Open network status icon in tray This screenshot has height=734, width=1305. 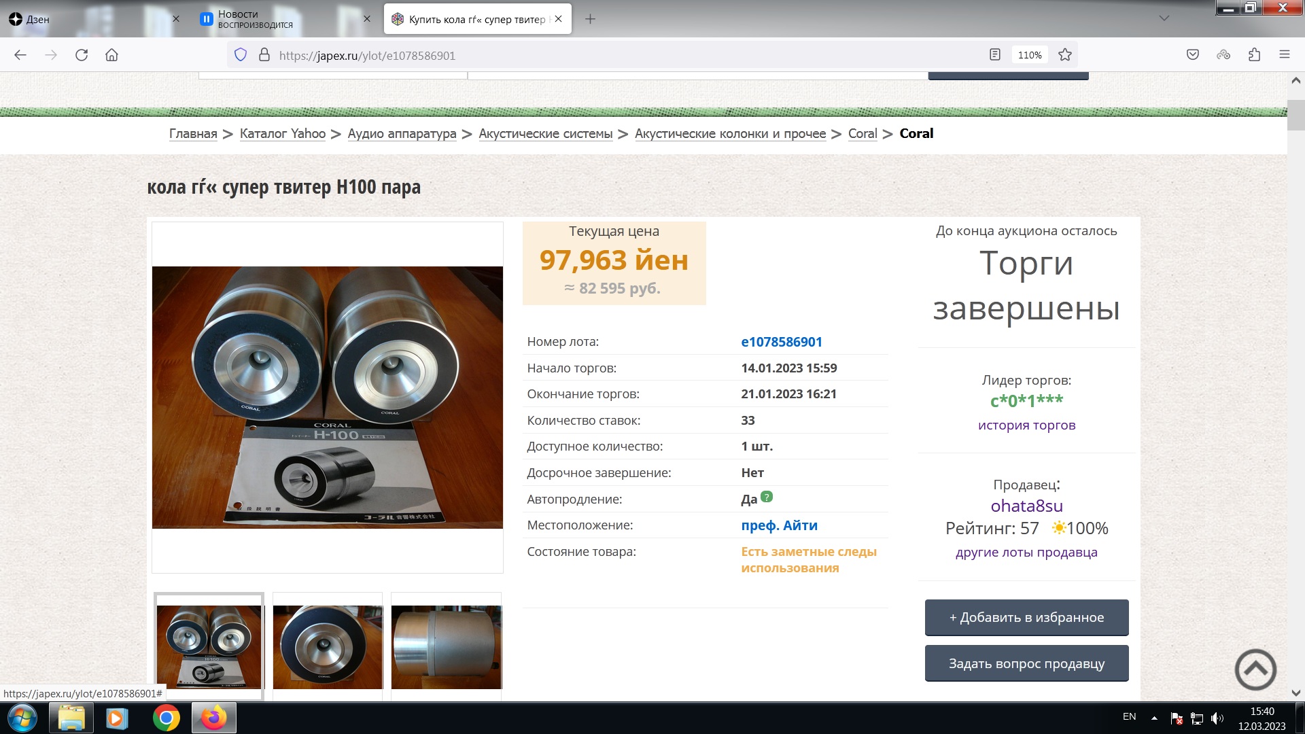pyautogui.click(x=1197, y=718)
